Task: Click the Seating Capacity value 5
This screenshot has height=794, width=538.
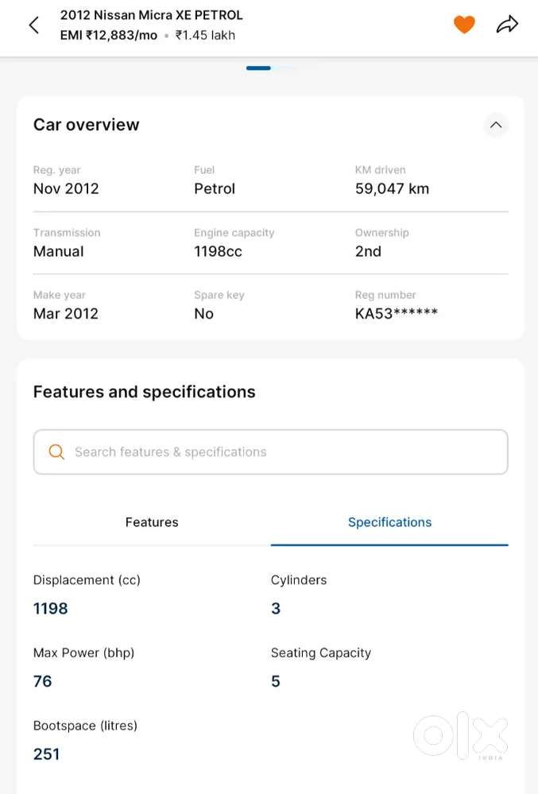Action: coord(275,682)
